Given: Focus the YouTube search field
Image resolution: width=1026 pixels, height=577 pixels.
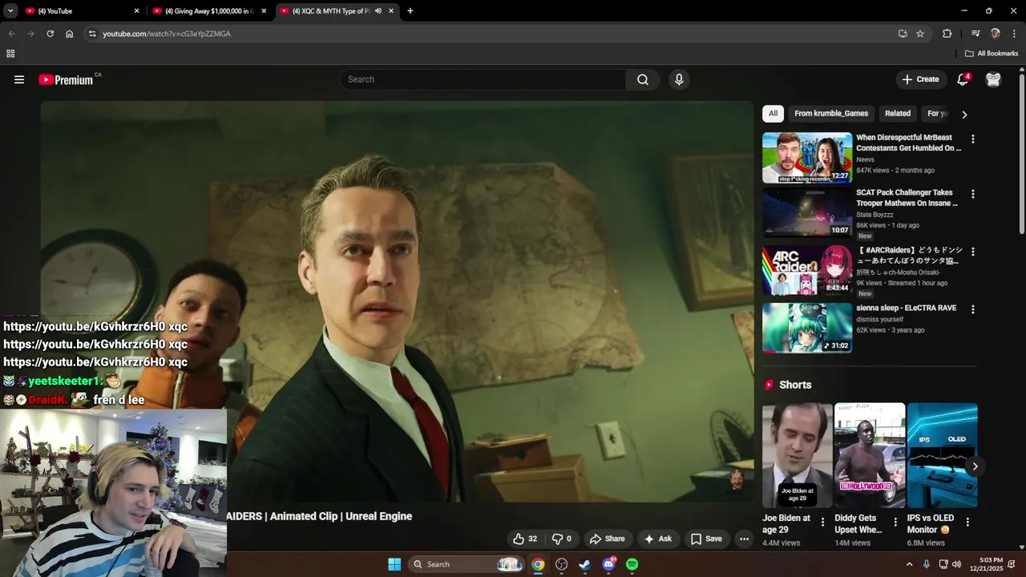Looking at the screenshot, I should (483, 79).
